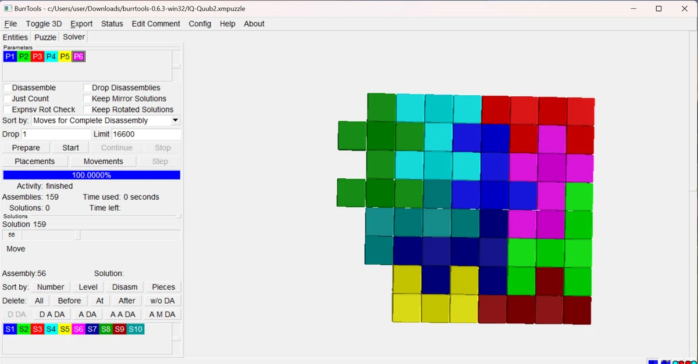Click the Drop value input field
698x364 pixels.
[x=56, y=134]
